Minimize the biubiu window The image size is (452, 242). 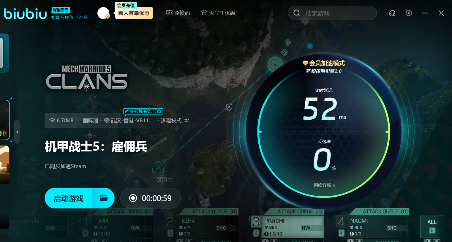[425, 13]
